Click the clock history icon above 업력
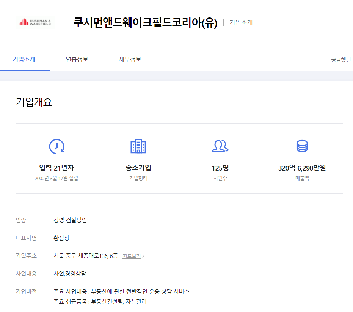The height and width of the screenshot is (312, 353). 57,146
